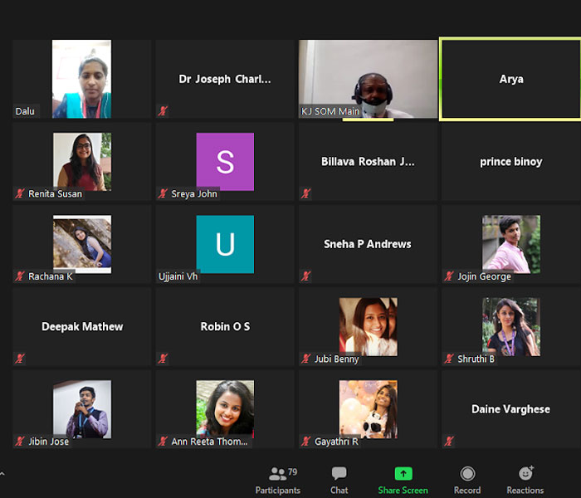Select Dalu's video tile
The width and height of the screenshot is (581, 498).
coord(81,79)
